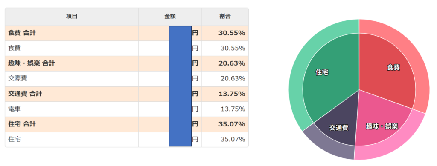
Task: Click the 割合 column header
Action: point(225,17)
